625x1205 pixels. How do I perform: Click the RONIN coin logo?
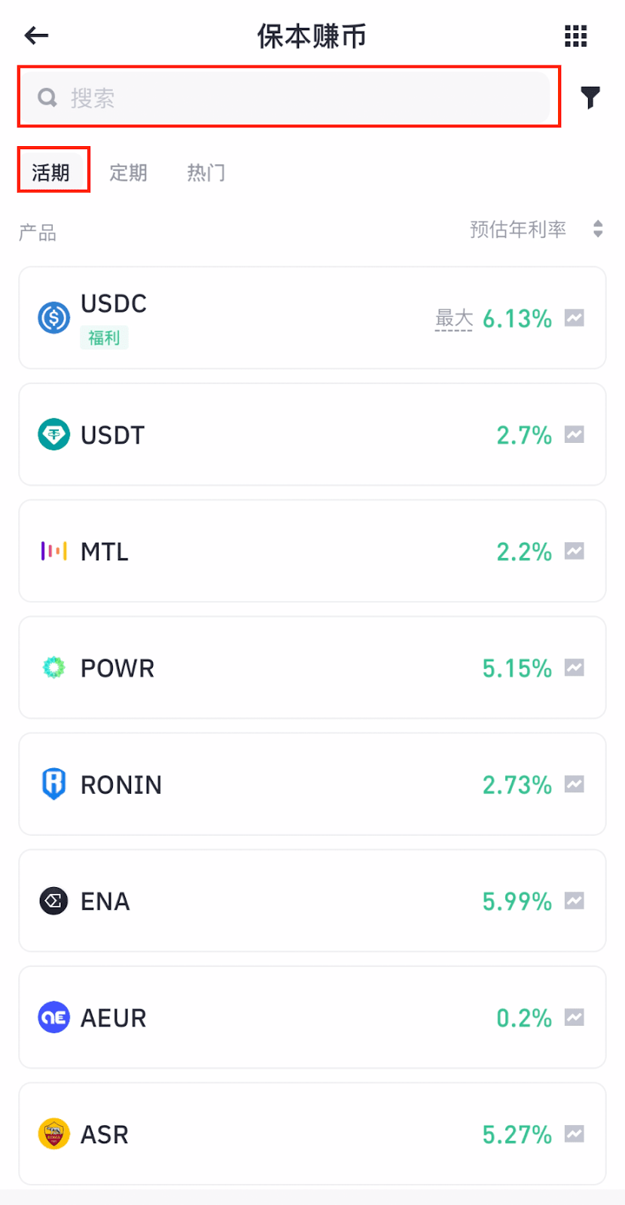pyautogui.click(x=53, y=784)
